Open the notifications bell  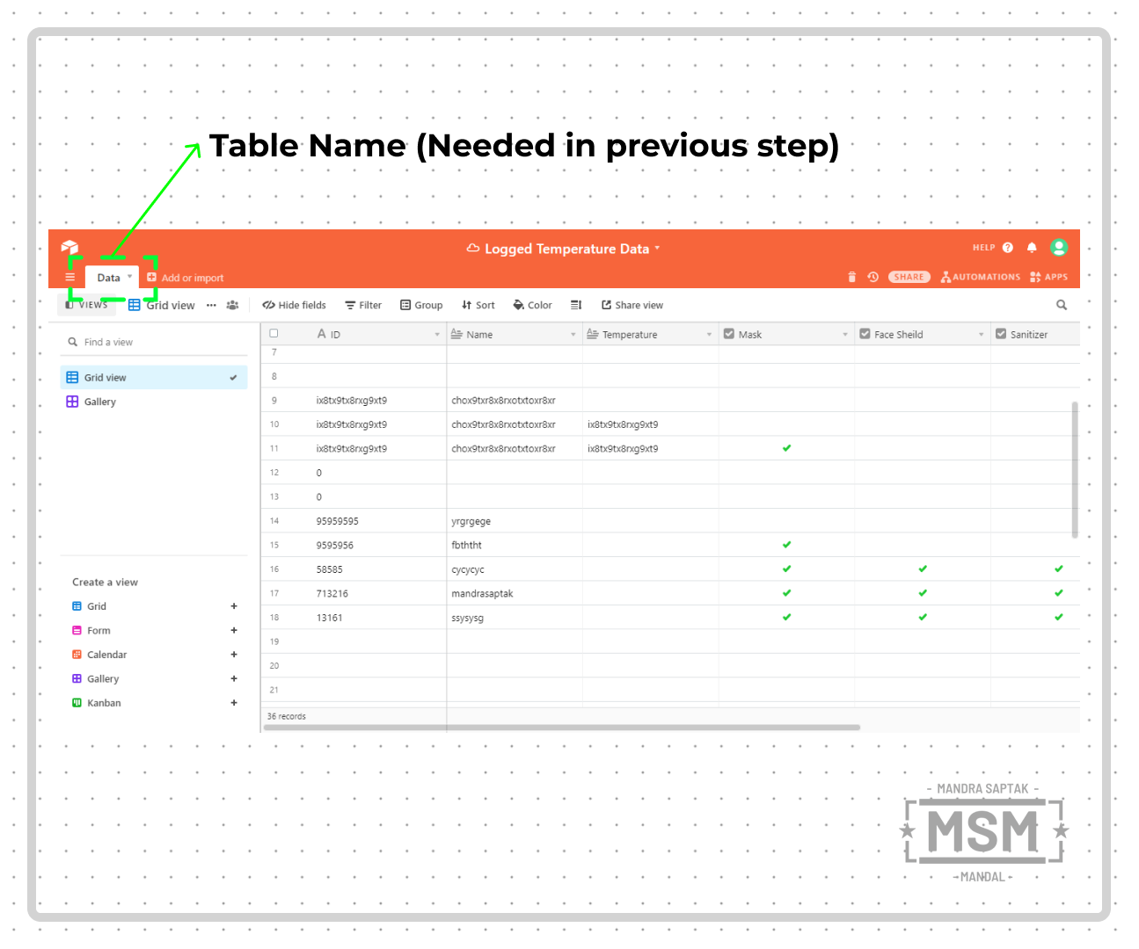[x=1032, y=248]
